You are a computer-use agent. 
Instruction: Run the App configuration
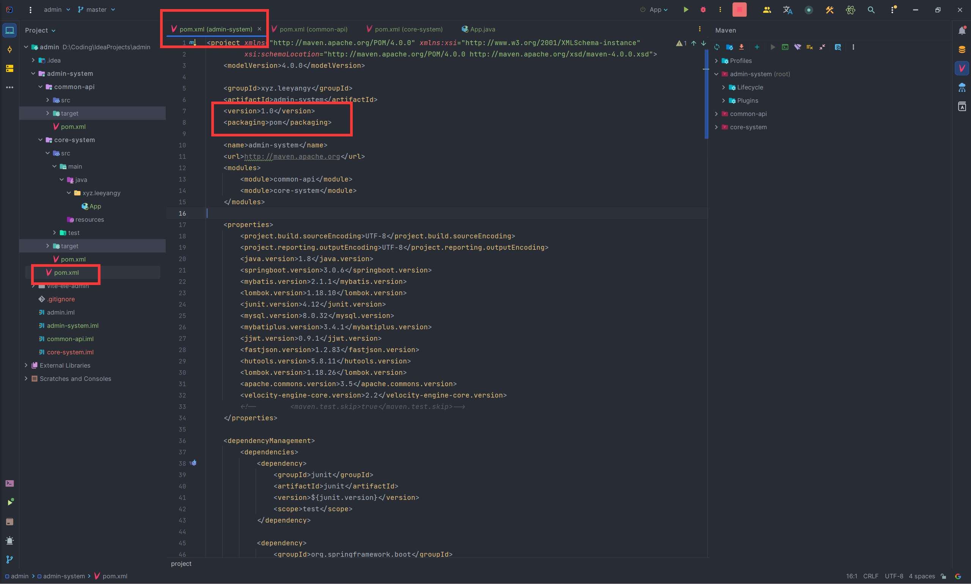[x=686, y=9]
